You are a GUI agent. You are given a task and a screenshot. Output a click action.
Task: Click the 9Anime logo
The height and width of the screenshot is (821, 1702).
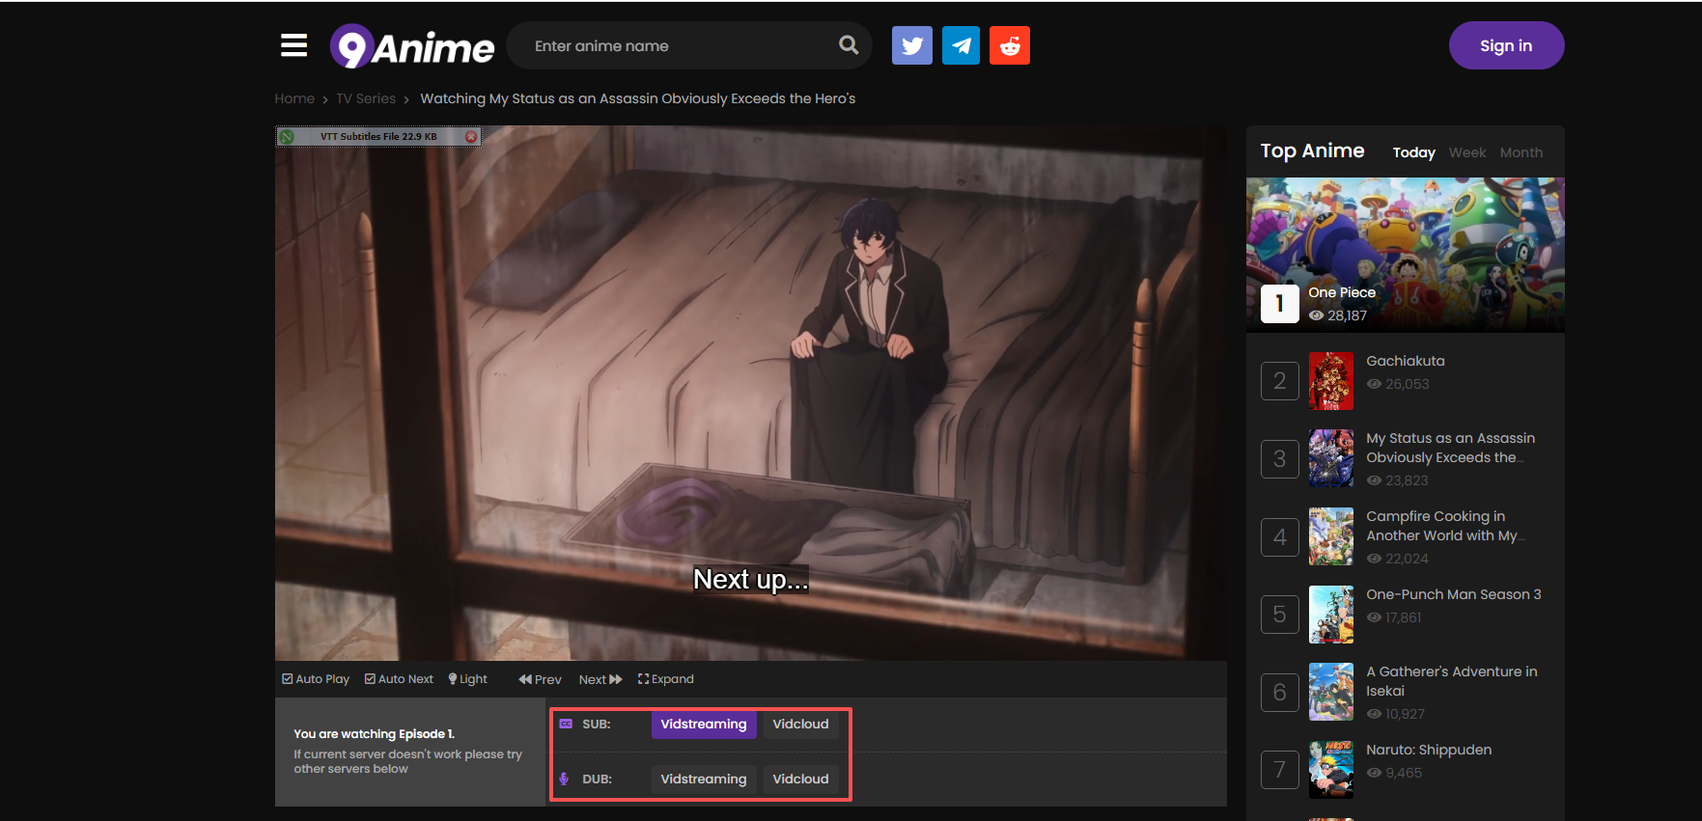coord(412,46)
